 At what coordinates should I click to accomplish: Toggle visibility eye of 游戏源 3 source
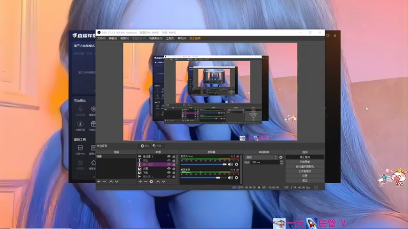169,156
